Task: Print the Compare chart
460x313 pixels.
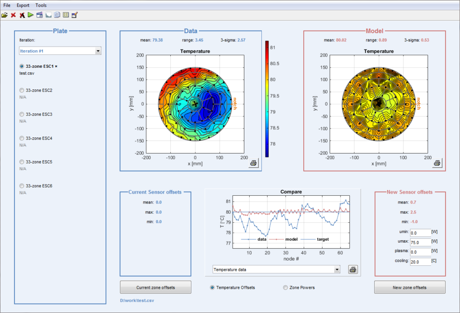Action: (x=353, y=269)
